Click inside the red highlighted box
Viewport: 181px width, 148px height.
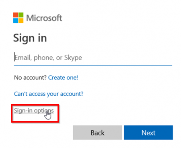35,113
